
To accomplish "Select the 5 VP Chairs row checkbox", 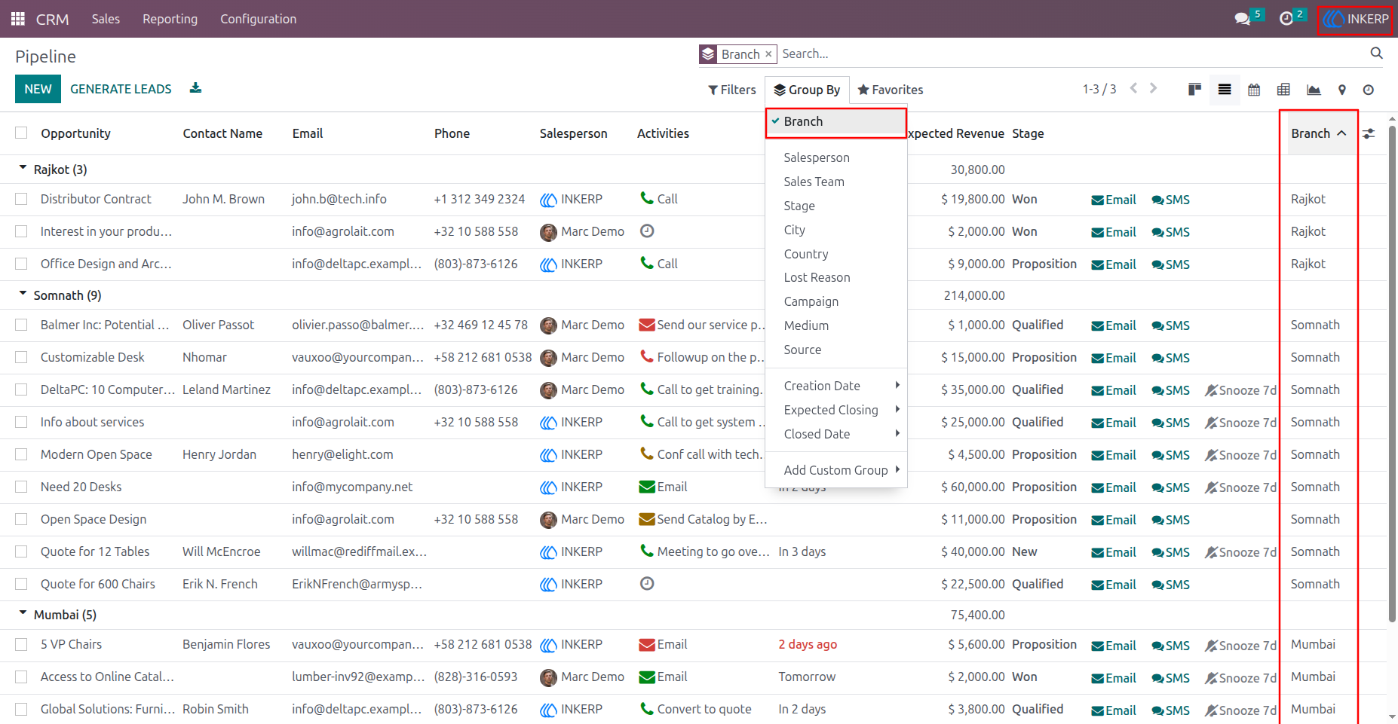I will (21, 644).
